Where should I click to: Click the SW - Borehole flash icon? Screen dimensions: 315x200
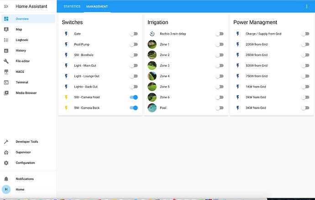pyautogui.click(x=66, y=55)
